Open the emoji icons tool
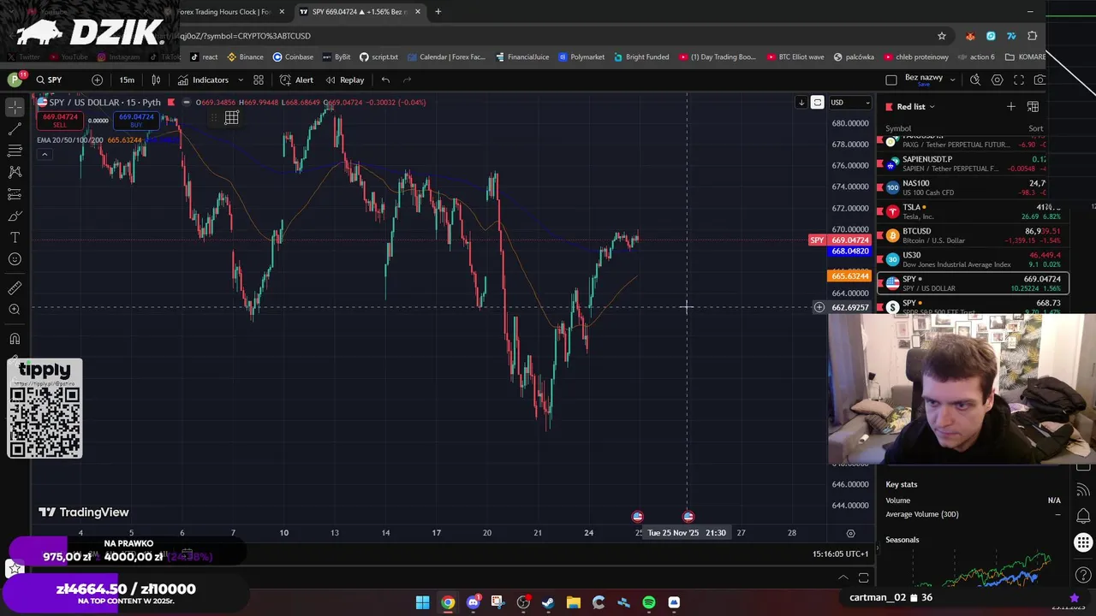The width and height of the screenshot is (1096, 616). point(15,259)
